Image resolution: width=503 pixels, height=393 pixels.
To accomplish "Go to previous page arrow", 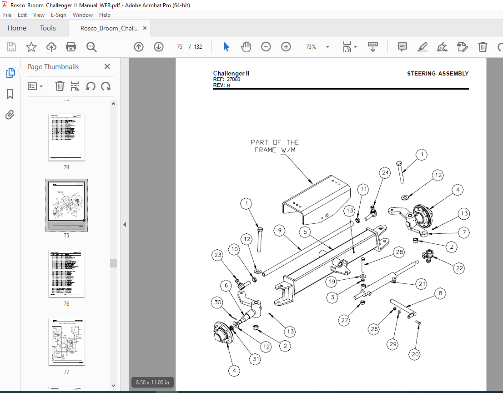I will point(139,47).
